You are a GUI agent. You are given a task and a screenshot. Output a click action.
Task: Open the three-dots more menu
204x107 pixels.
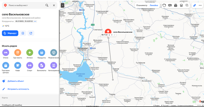click(200, 6)
